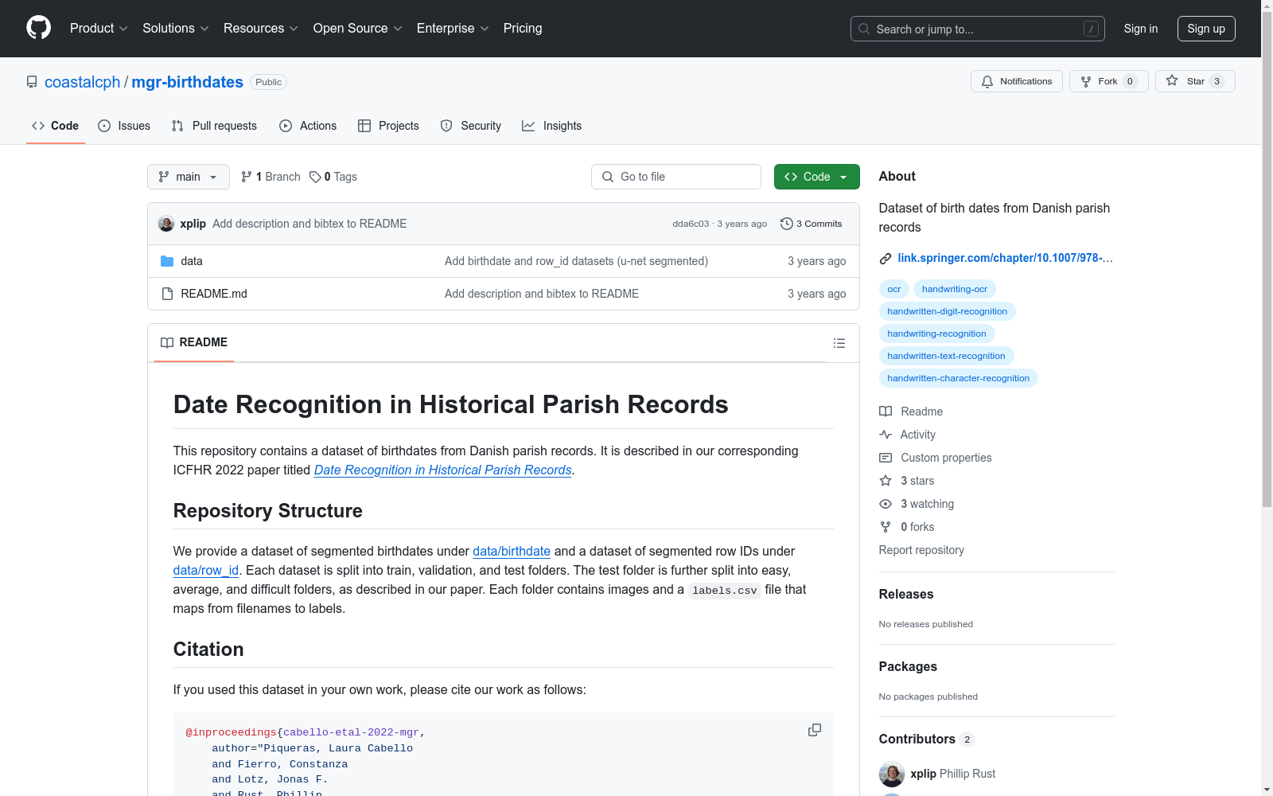Switch to the Pull requests tab
This screenshot has height=796, width=1273.
pyautogui.click(x=214, y=126)
